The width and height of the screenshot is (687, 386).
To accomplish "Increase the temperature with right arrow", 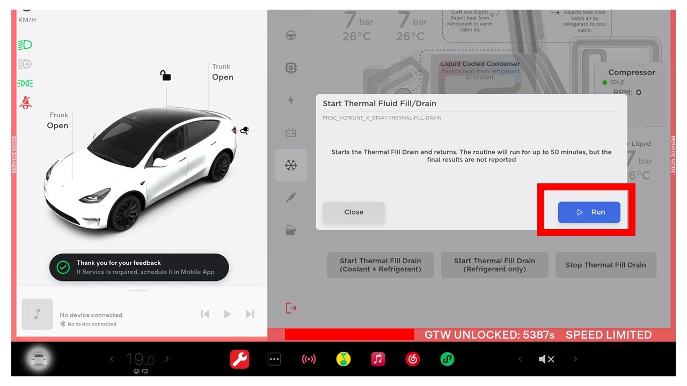I will coord(167,359).
